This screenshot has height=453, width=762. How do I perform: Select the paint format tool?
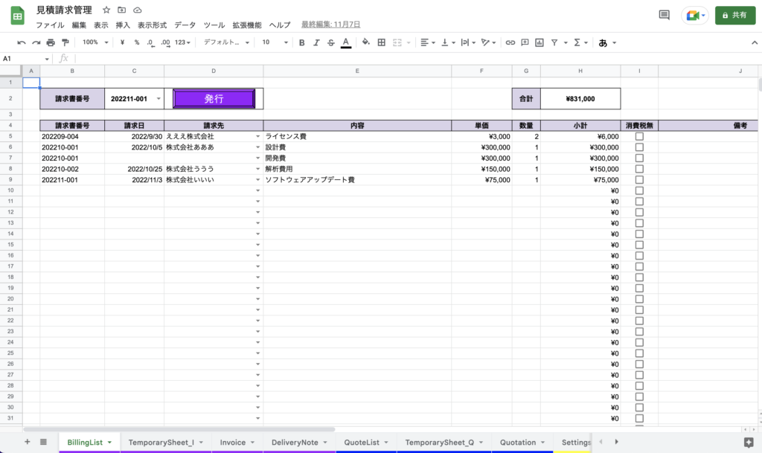tap(65, 42)
